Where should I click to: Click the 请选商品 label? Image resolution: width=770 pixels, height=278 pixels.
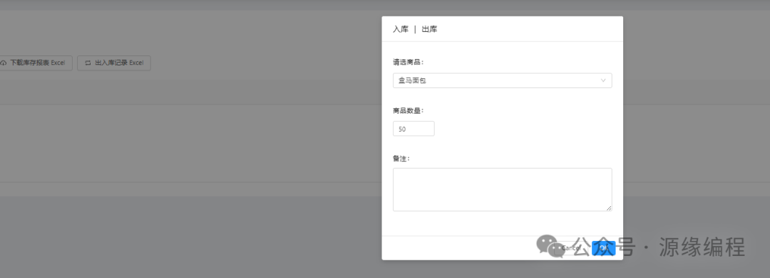[408, 62]
